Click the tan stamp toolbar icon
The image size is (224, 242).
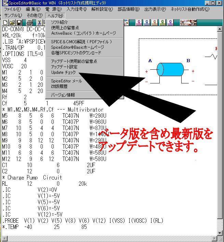pyautogui.click(x=155, y=23)
